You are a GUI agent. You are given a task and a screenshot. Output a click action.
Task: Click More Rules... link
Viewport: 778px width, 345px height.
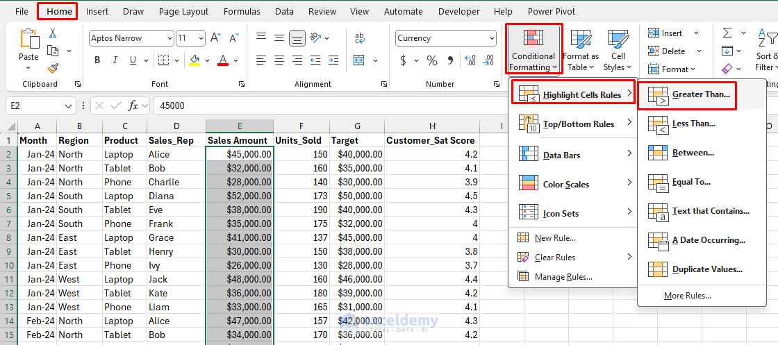coord(687,296)
